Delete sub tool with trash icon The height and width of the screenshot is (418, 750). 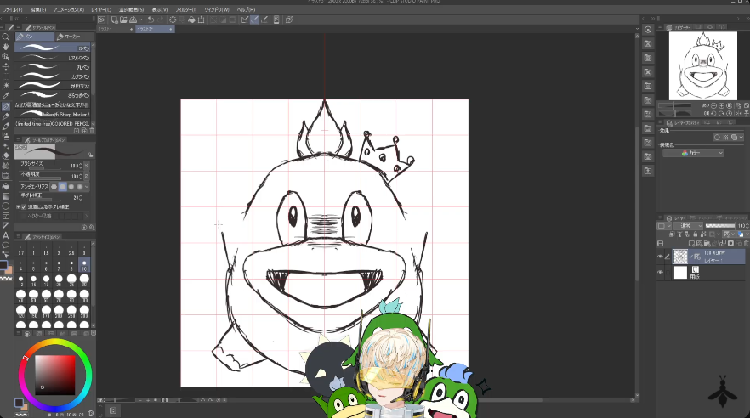92,131
